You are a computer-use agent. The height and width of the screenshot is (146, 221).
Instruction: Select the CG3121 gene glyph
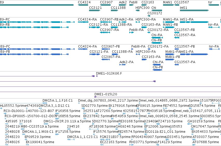click(95, 10)
